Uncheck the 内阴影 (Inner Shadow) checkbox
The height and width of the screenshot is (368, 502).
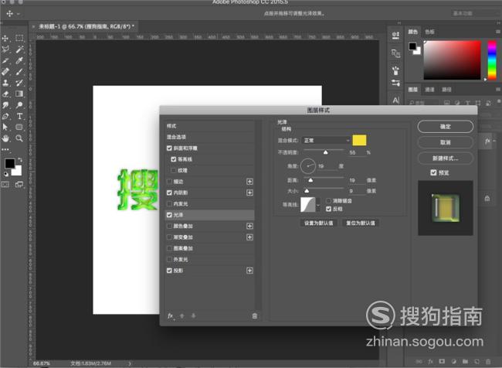(x=169, y=193)
